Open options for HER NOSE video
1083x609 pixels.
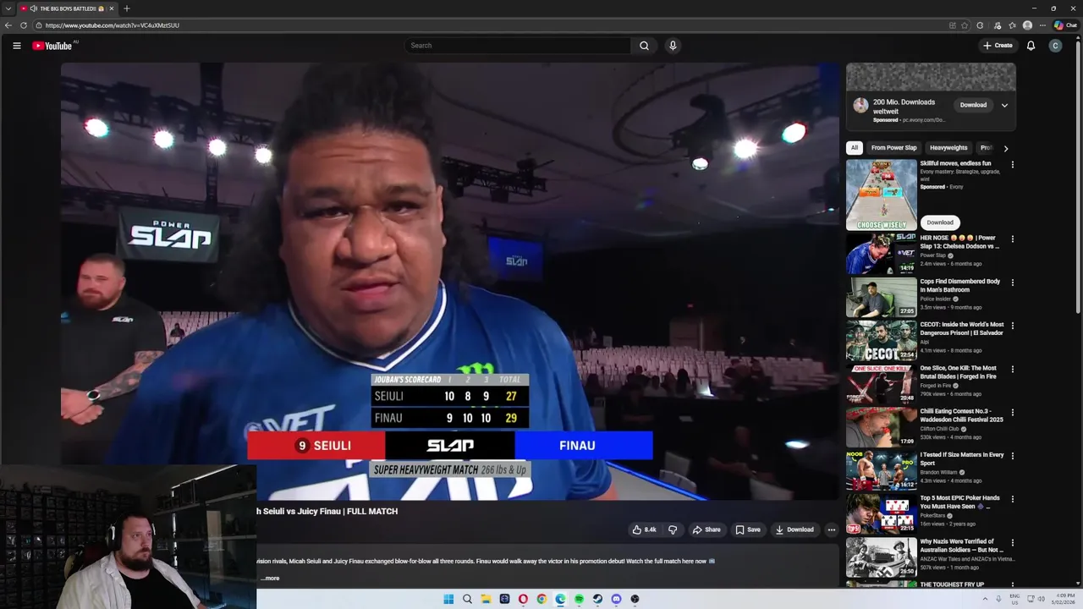pyautogui.click(x=1012, y=239)
